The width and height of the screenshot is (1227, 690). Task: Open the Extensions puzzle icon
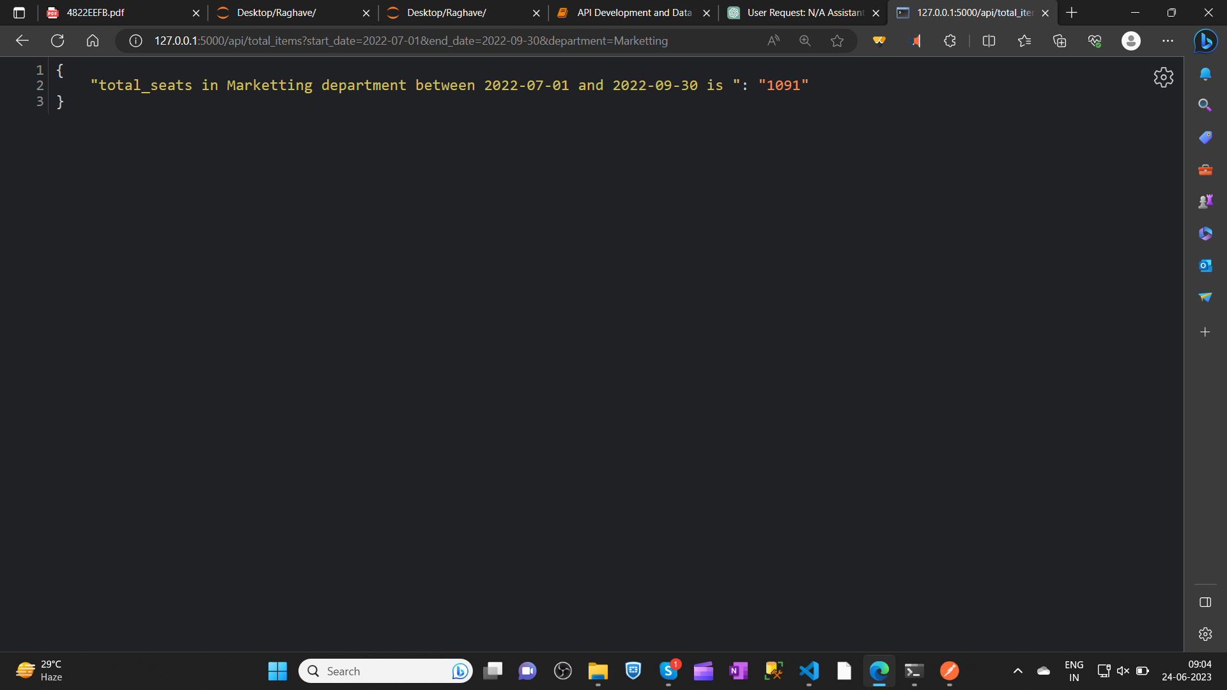pos(949,40)
